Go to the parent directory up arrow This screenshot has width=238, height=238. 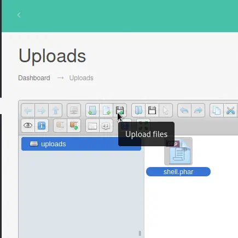pyautogui.click(x=55, y=110)
